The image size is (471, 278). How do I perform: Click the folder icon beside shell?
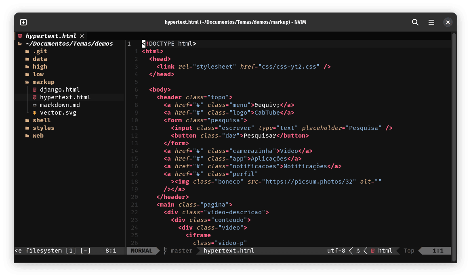(x=27, y=120)
